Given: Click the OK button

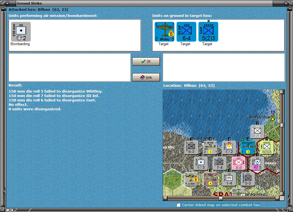Looking at the screenshot, I should 146,62.
